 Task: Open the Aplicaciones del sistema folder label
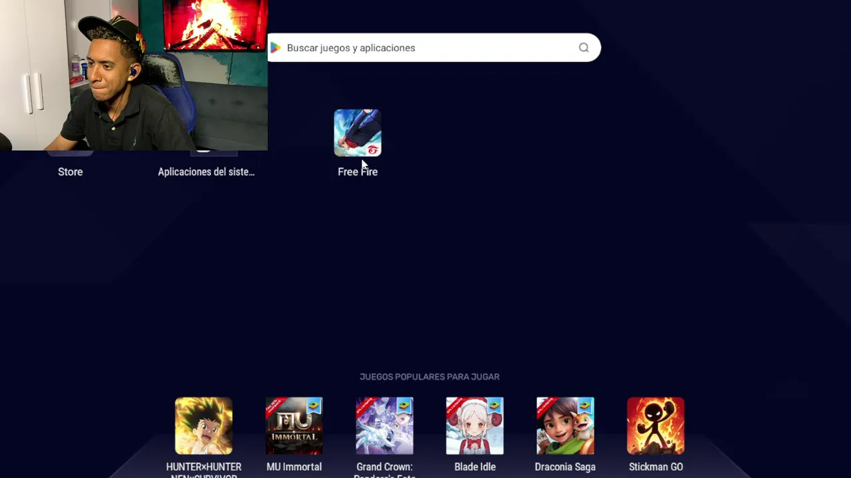click(206, 172)
